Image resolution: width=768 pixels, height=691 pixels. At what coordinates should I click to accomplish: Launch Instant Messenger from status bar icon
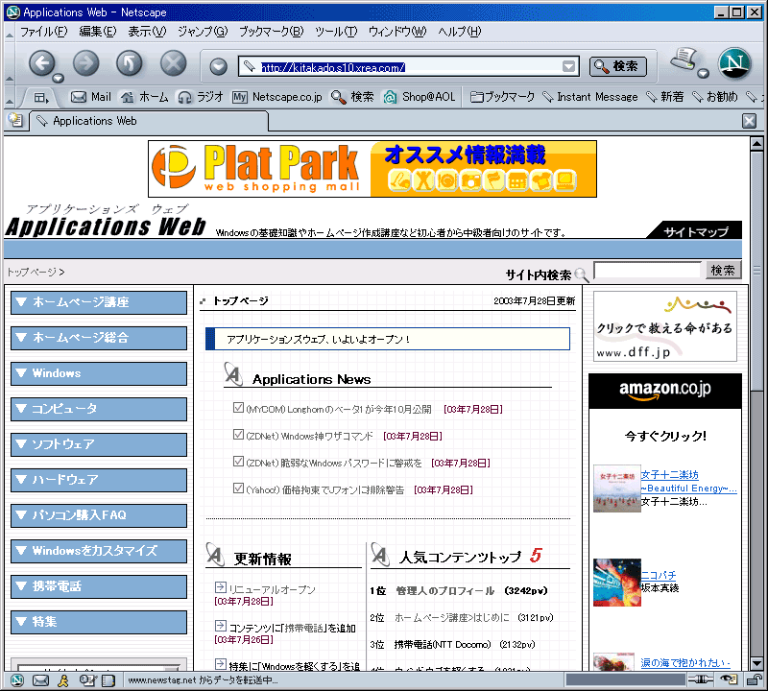coord(62,679)
